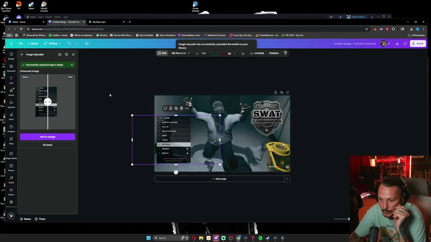Viewport: 431px width, 242px height.
Task: Open the Design panel in Canva sidebar
Action: pos(11,56)
